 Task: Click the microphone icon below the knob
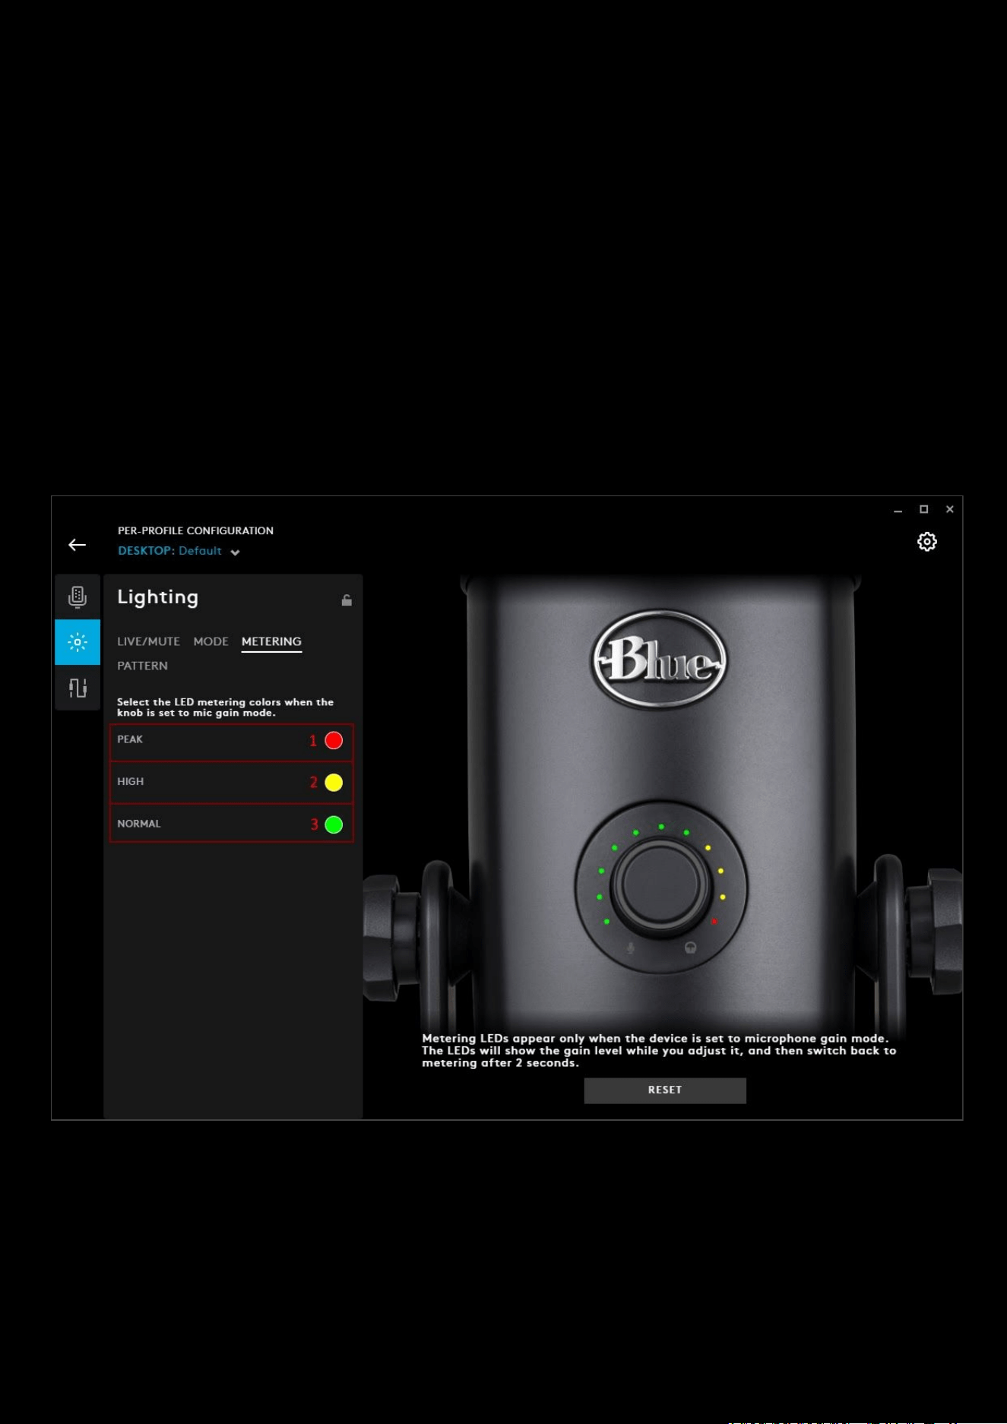pos(631,948)
